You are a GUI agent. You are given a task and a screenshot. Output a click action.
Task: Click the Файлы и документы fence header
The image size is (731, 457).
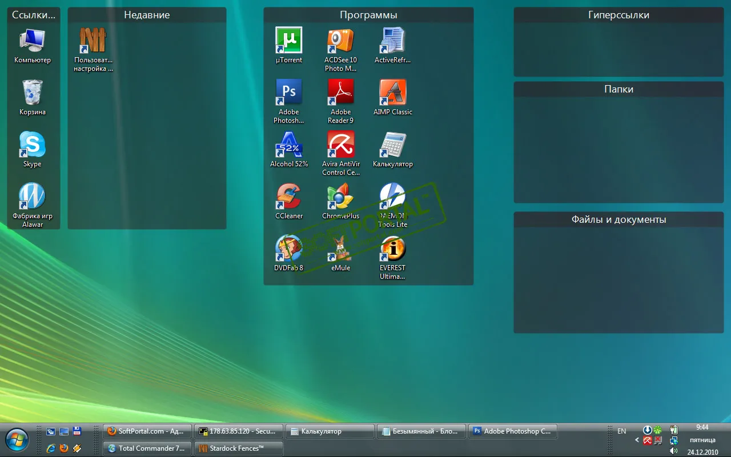pyautogui.click(x=618, y=219)
